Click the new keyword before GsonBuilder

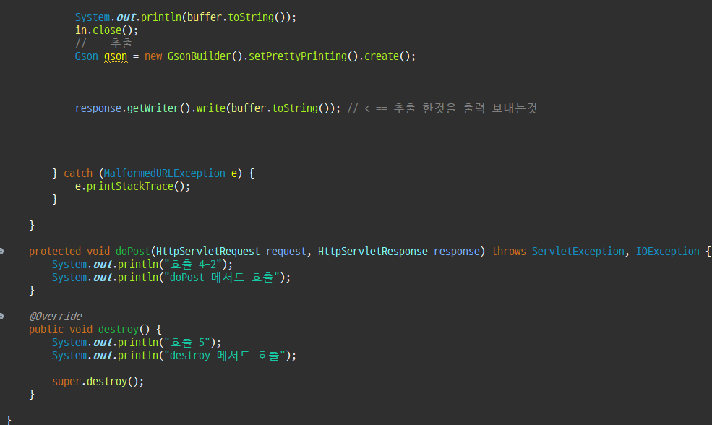tap(153, 56)
